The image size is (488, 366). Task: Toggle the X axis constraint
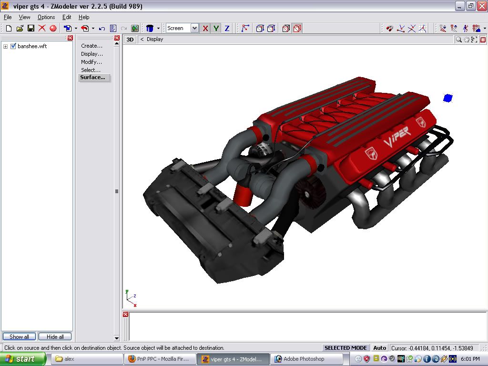(x=205, y=29)
